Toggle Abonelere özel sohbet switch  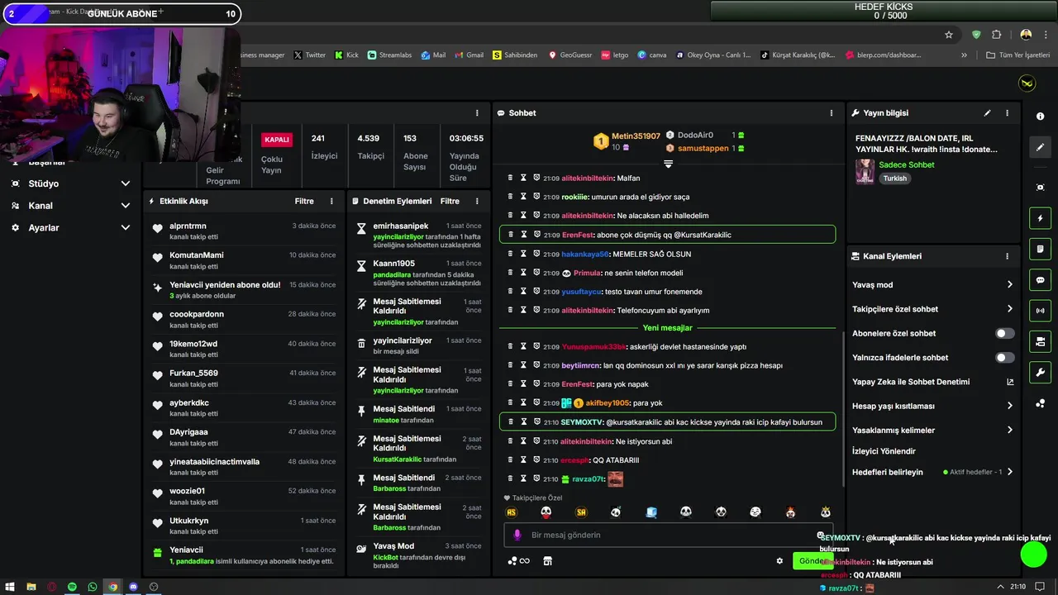[x=1004, y=333]
